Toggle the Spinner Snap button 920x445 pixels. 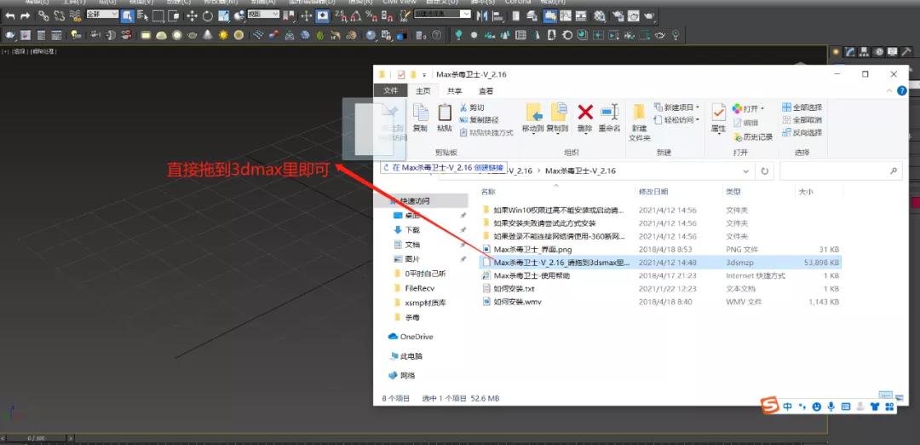387,16
